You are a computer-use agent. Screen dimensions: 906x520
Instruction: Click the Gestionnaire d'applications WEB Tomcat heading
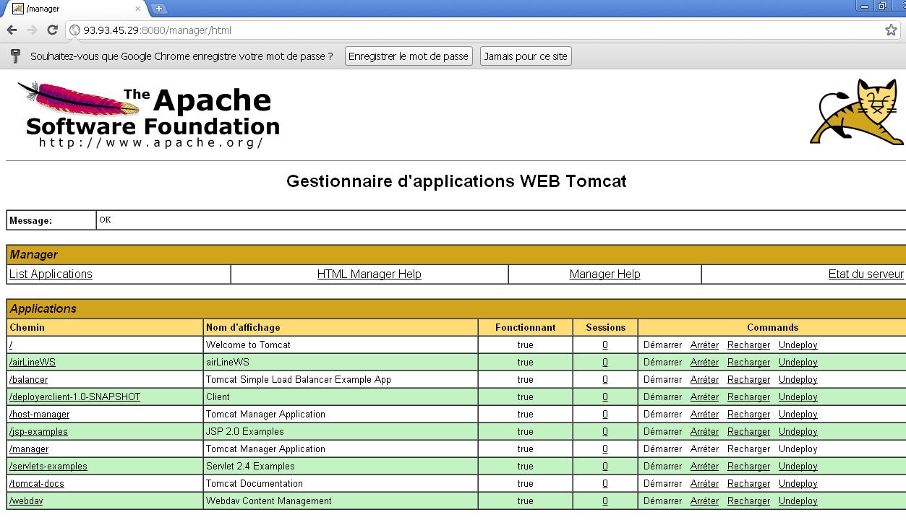456,181
